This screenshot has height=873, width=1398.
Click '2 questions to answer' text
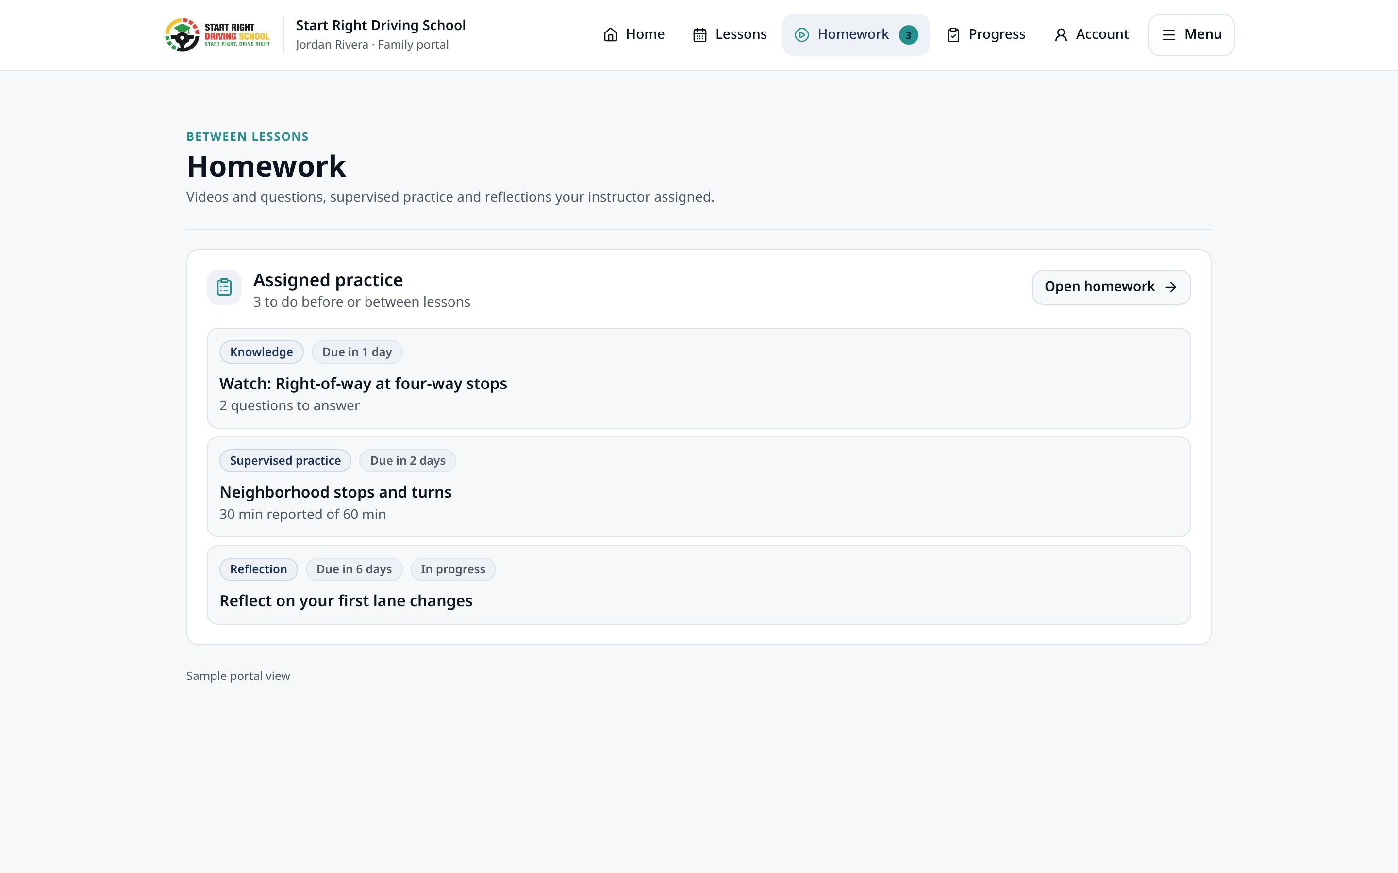[x=289, y=406]
